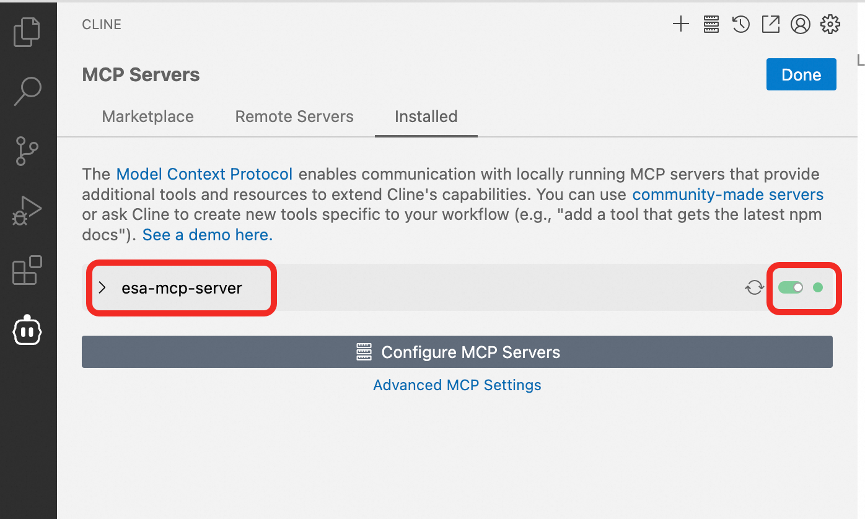Viewport: 865px width, 519px height.
Task: Expand the esa-mcp-server entry
Action: pyautogui.click(x=102, y=287)
